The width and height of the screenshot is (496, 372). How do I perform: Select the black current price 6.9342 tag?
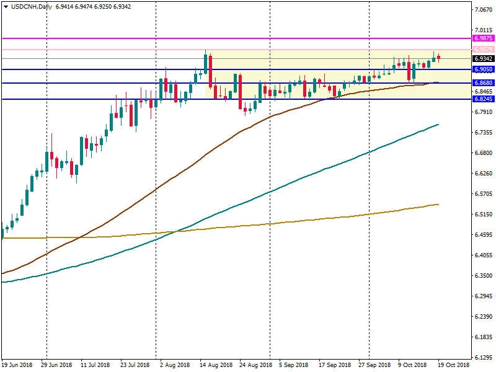[x=482, y=59]
